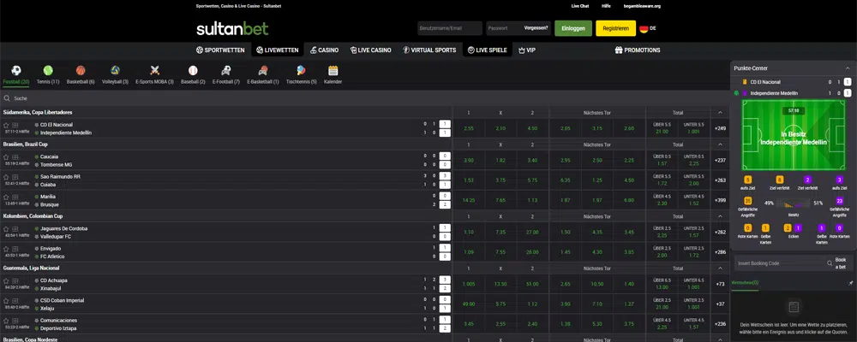Image resolution: width=857 pixels, height=342 pixels.
Task: Open statistics icon for Comunicaciones match
Action: pyautogui.click(x=15, y=321)
